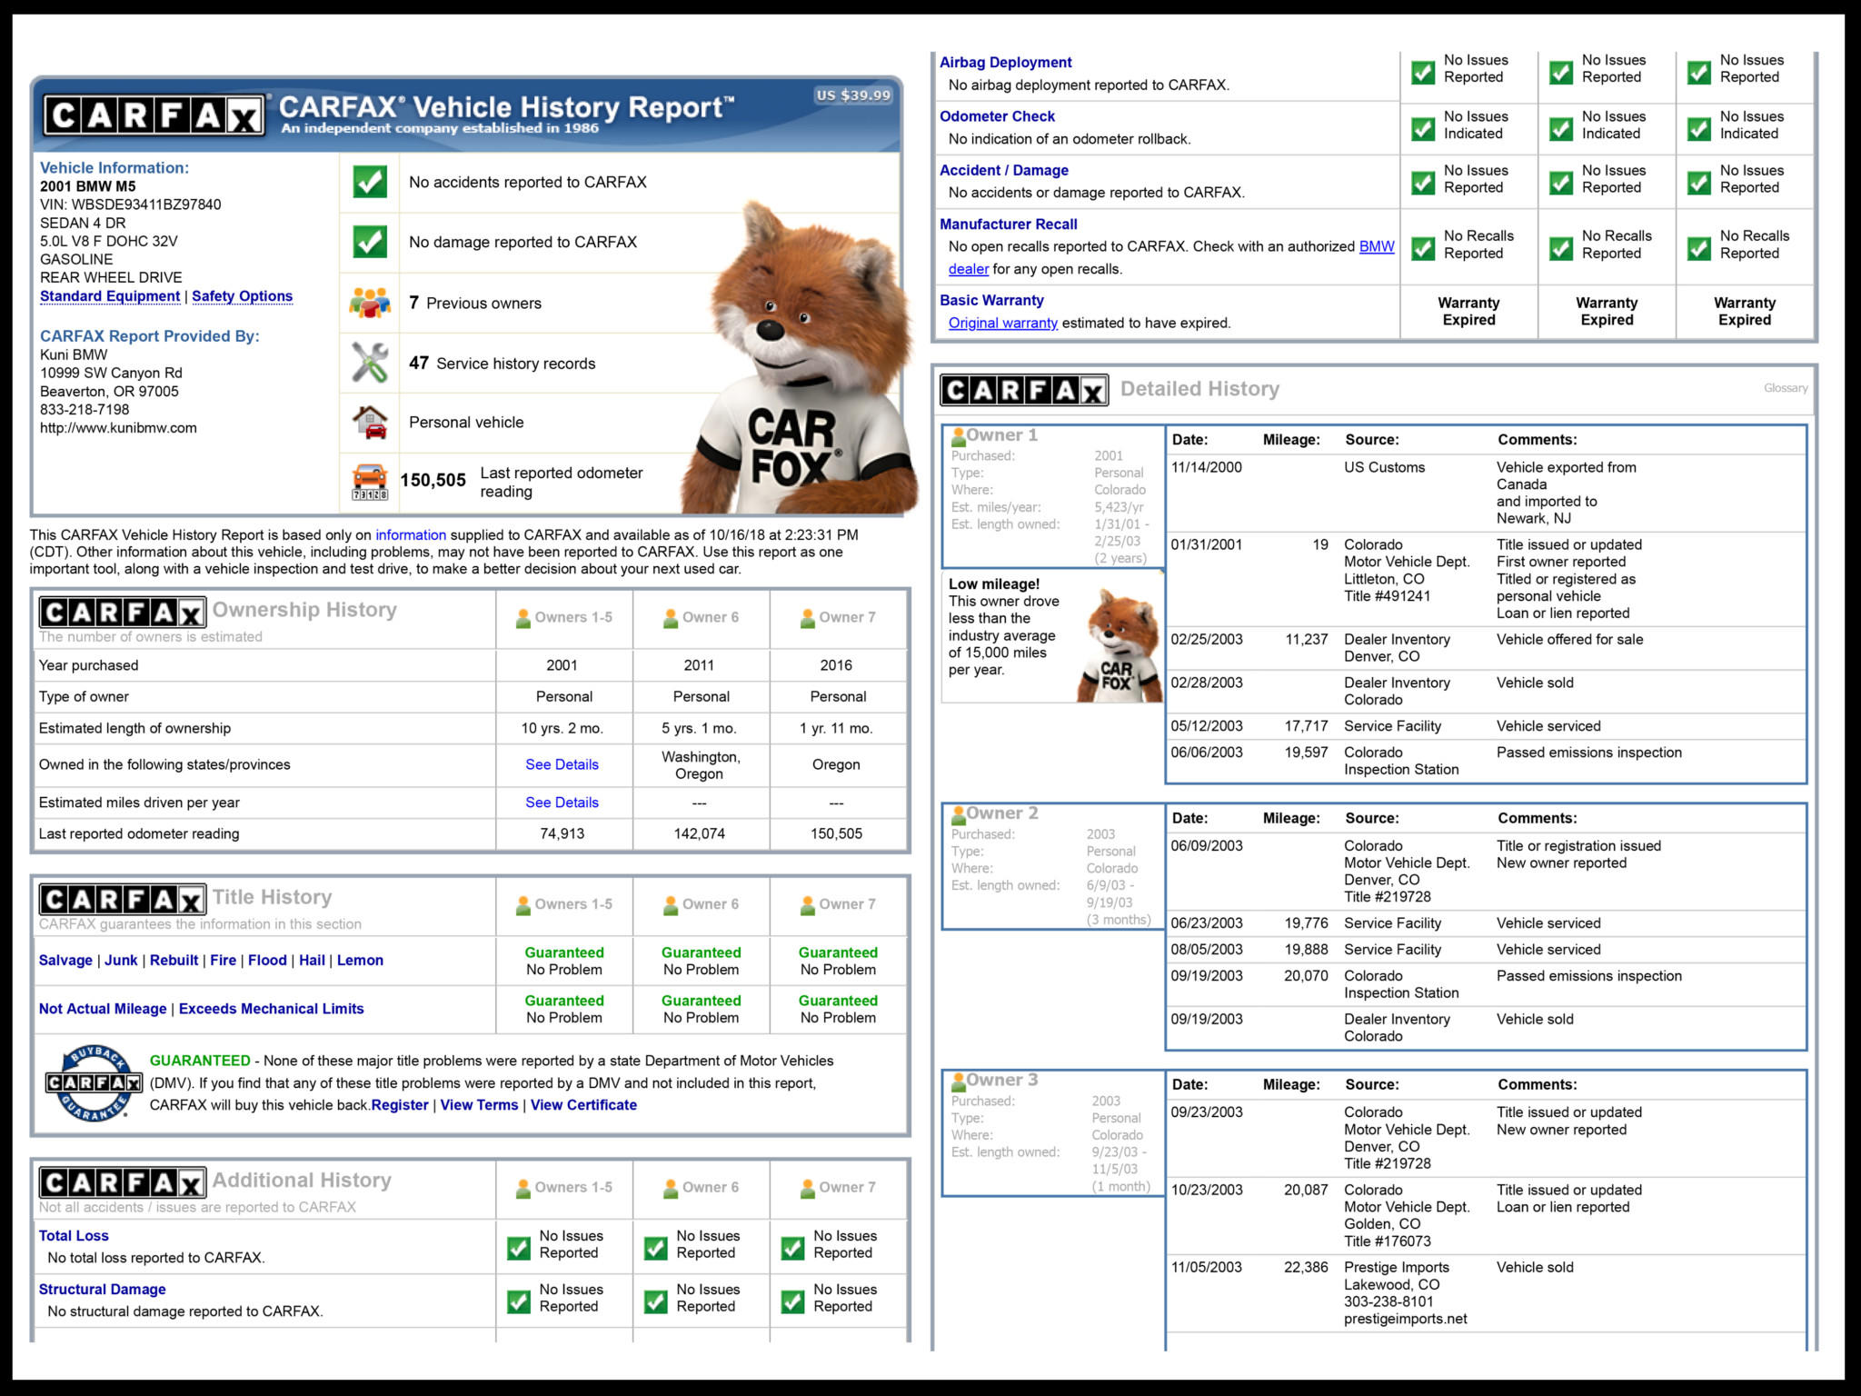The height and width of the screenshot is (1396, 1861).
Task: Open the Lemon title definition link
Action: [360, 961]
